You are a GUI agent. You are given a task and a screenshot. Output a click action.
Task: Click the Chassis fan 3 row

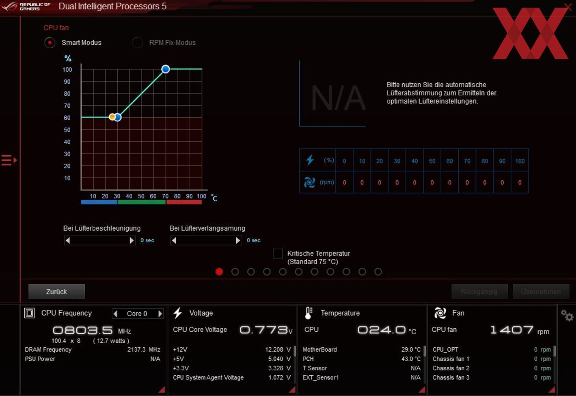click(x=492, y=377)
